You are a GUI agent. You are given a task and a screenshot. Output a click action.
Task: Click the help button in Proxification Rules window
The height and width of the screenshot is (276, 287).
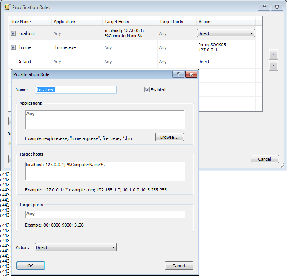click(x=264, y=7)
